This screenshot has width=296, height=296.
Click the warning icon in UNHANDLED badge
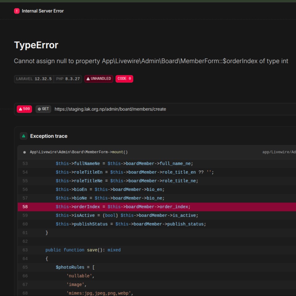88,79
